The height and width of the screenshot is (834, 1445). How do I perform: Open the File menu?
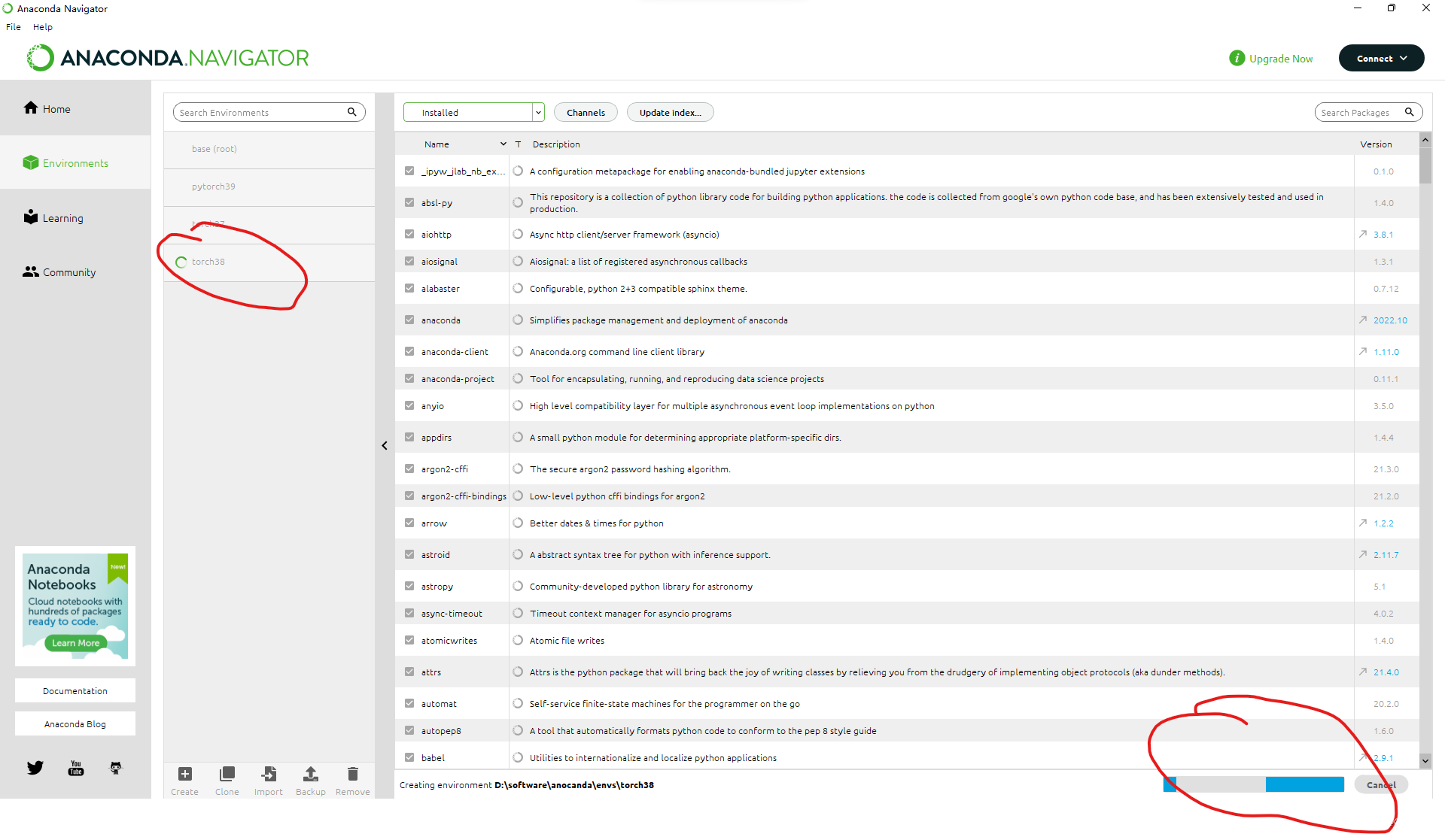point(14,26)
